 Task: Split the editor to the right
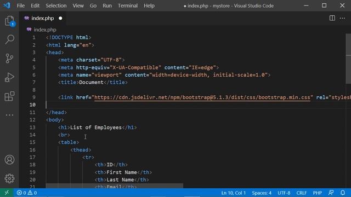(x=332, y=18)
